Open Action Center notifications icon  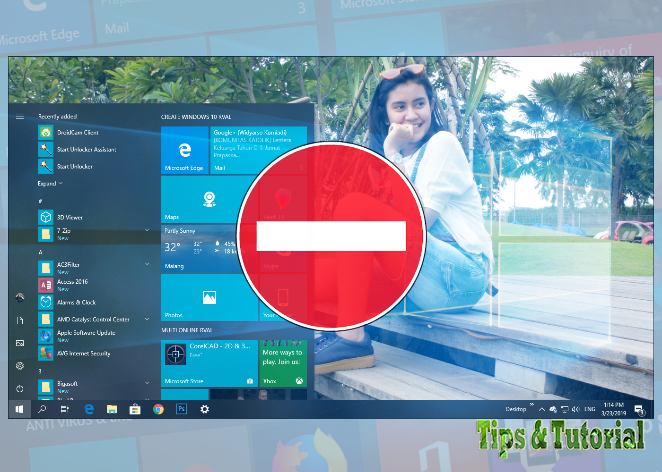(x=639, y=409)
